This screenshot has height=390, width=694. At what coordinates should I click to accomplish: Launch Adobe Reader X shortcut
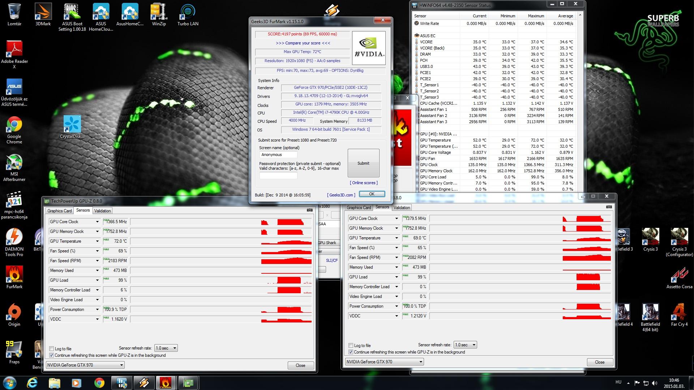coord(14,55)
